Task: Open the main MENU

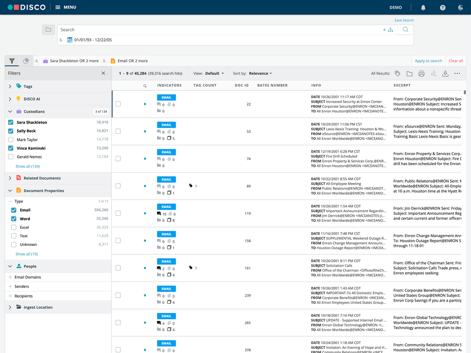Action: pyautogui.click(x=65, y=7)
